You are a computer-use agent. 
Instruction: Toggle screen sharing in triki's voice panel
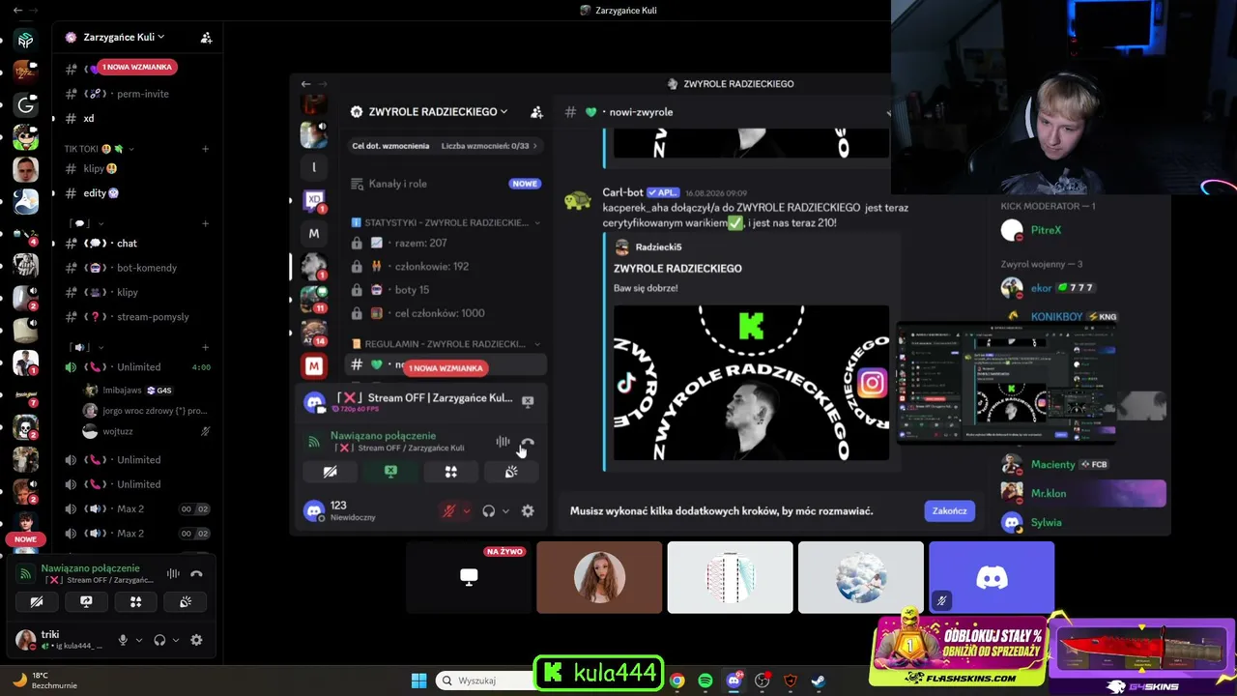point(86,601)
